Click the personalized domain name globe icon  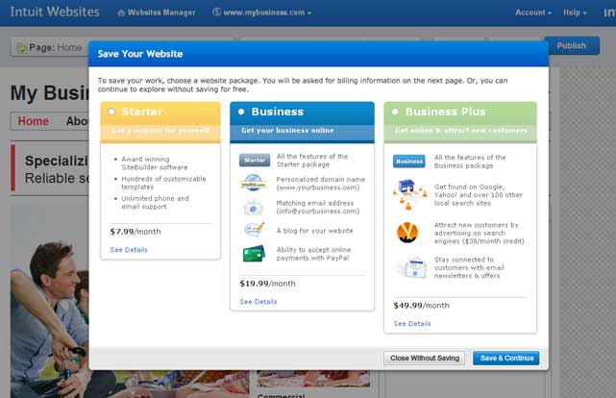tap(254, 183)
